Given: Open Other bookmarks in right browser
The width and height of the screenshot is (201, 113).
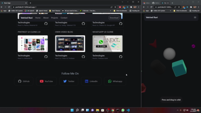Looking at the screenshot, I should (180, 11).
